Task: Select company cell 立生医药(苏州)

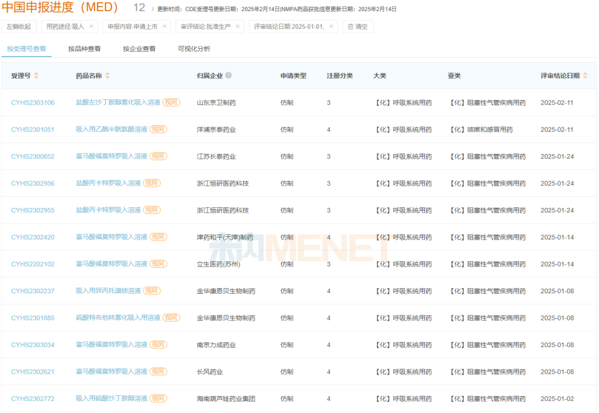Action: [x=219, y=264]
